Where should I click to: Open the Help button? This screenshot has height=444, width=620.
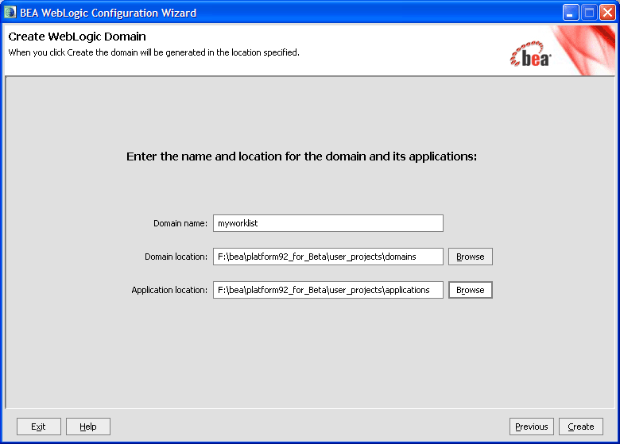coord(87,427)
